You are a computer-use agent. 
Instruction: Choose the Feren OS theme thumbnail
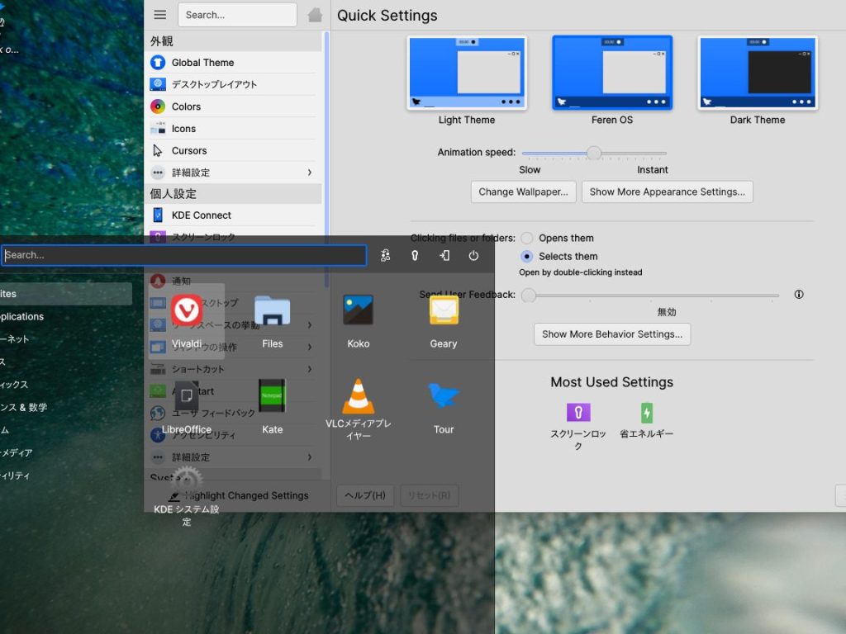click(612, 73)
